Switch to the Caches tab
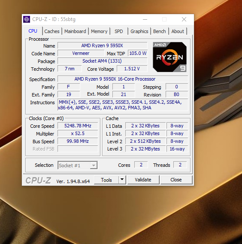Image resolution: width=242 pixels, height=244 pixels. point(52,31)
